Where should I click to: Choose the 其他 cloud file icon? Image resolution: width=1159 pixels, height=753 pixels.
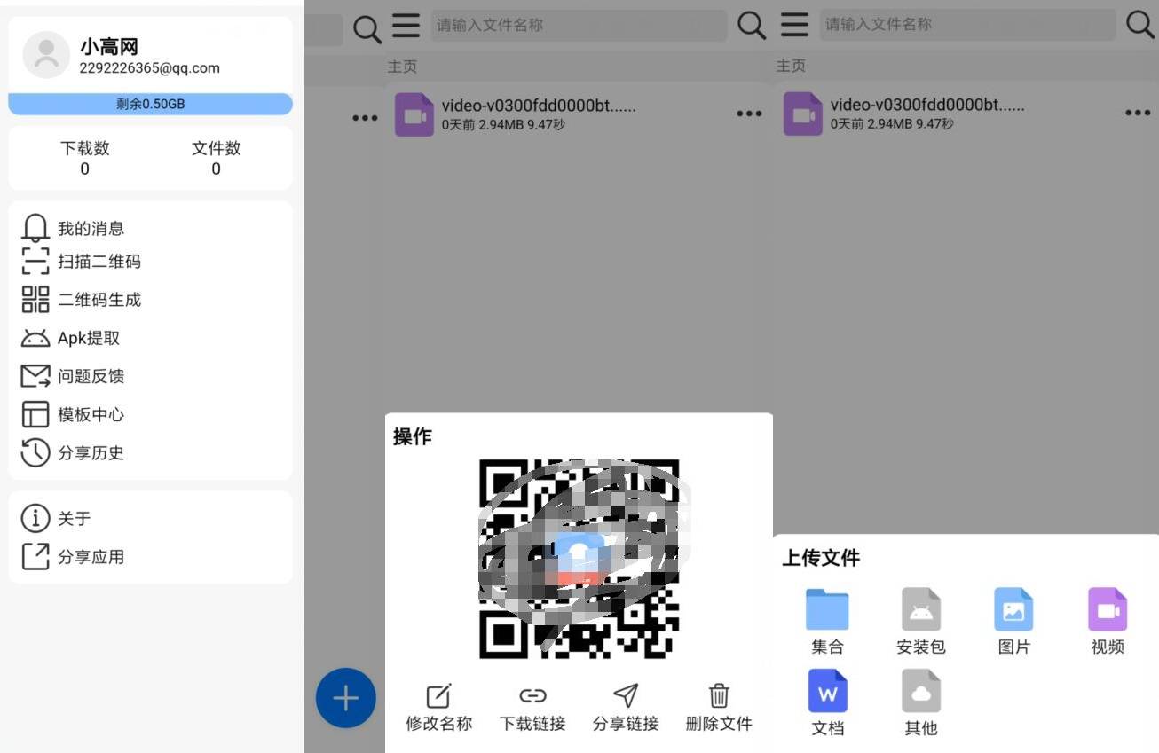[x=921, y=691]
